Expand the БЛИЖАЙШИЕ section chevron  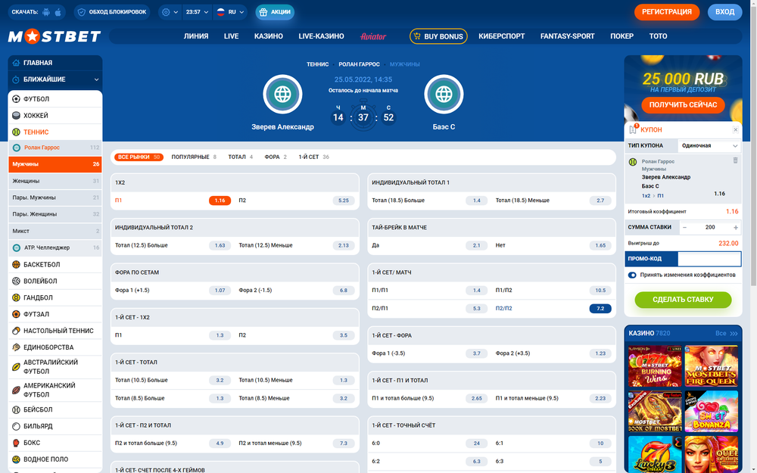click(x=96, y=79)
